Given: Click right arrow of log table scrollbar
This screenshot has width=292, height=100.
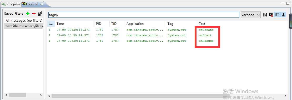Looking at the screenshot, I should point(285,96).
